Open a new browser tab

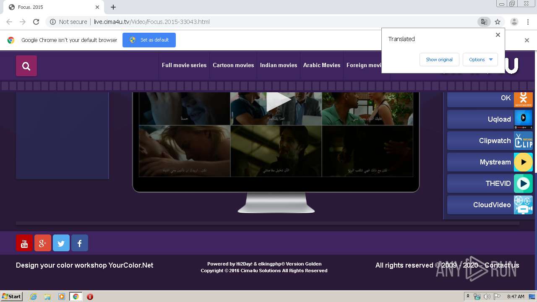[113, 7]
